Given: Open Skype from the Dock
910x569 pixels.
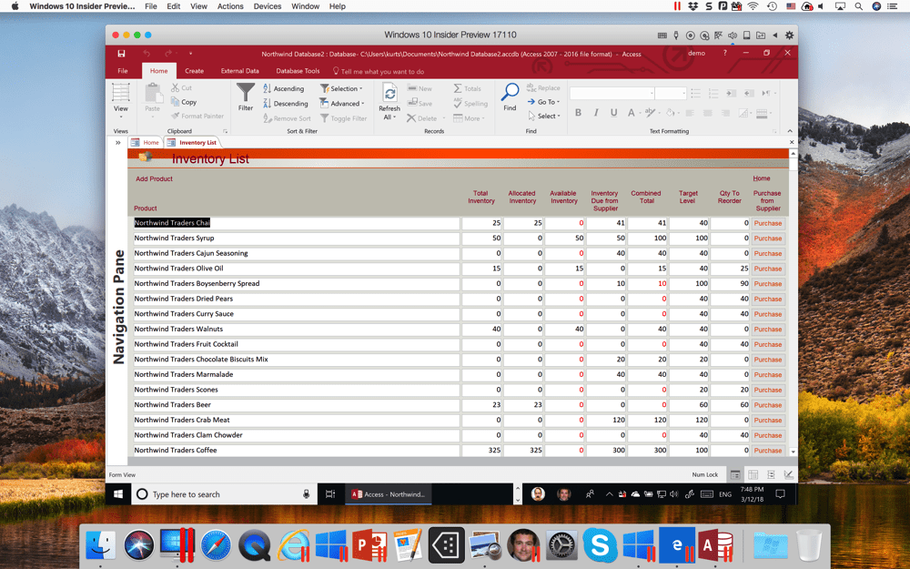Looking at the screenshot, I should click(x=600, y=545).
